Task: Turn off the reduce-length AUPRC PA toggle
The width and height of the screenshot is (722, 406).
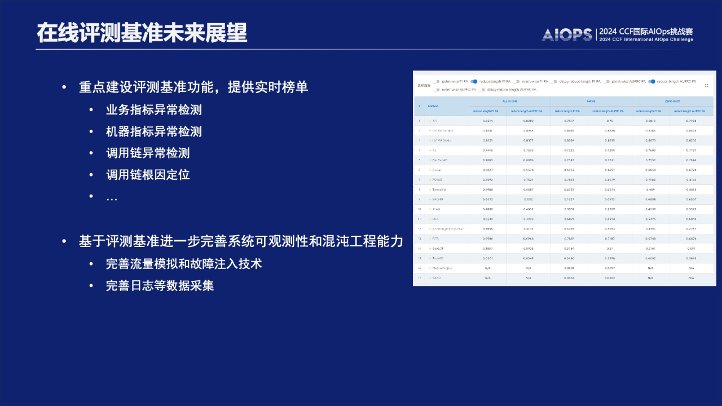Action: [x=652, y=81]
